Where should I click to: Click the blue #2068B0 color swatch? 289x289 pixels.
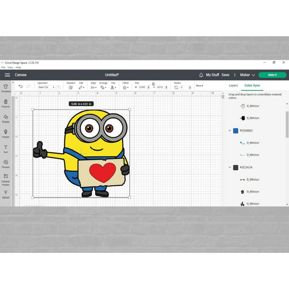[236, 131]
